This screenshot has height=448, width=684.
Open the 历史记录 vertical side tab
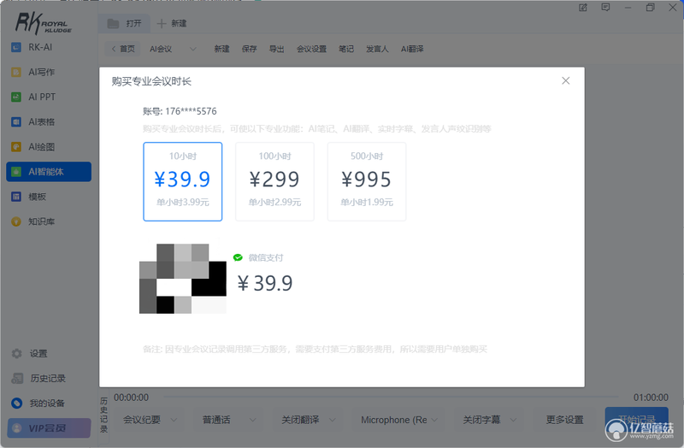tap(103, 415)
